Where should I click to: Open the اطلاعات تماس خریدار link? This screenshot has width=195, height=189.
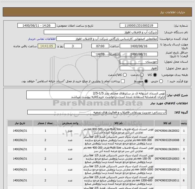42,39
